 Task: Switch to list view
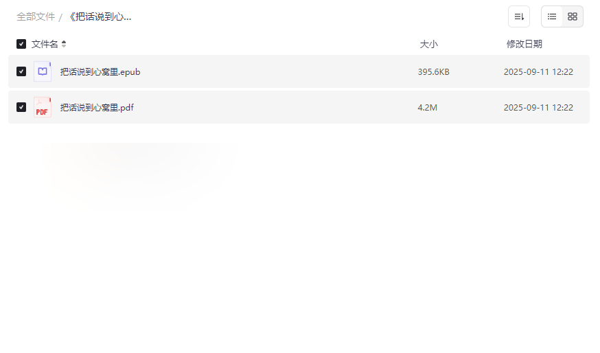(552, 16)
